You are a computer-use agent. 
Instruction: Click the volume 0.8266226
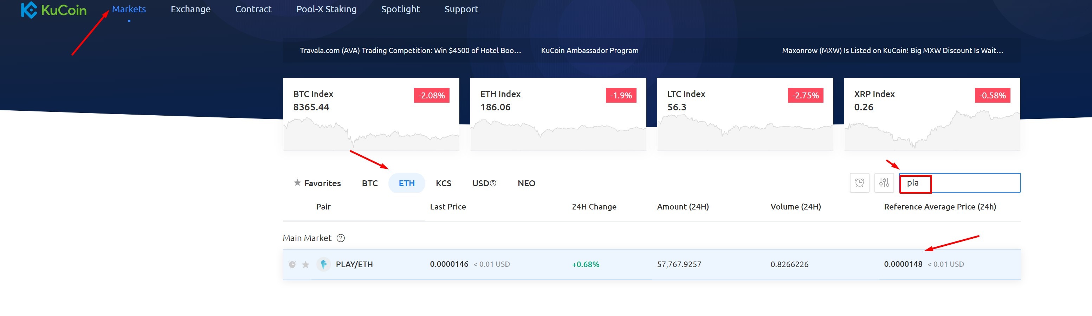[789, 264]
